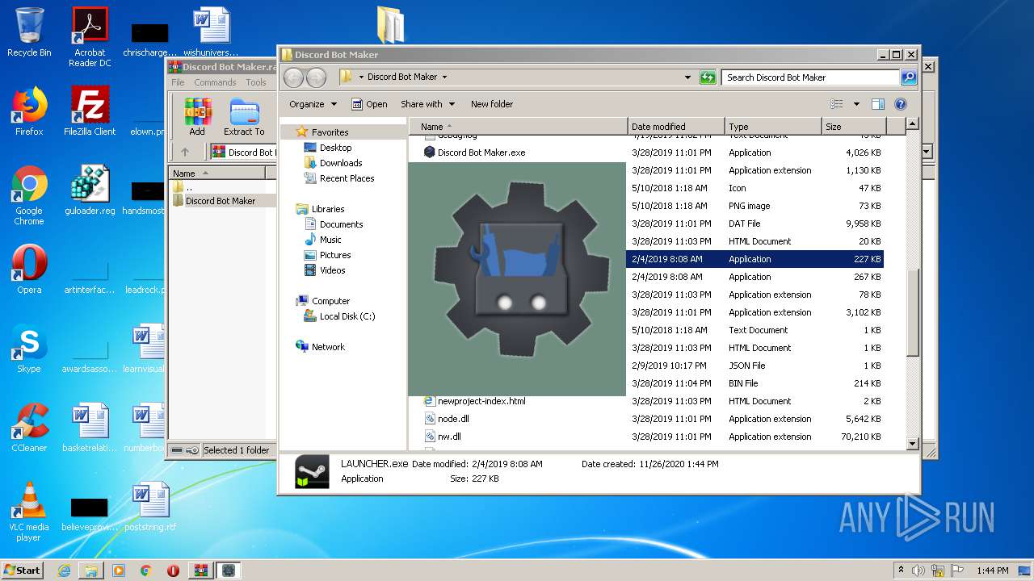The image size is (1034, 581).
Task: Sort by Type column header
Action: click(x=772, y=127)
